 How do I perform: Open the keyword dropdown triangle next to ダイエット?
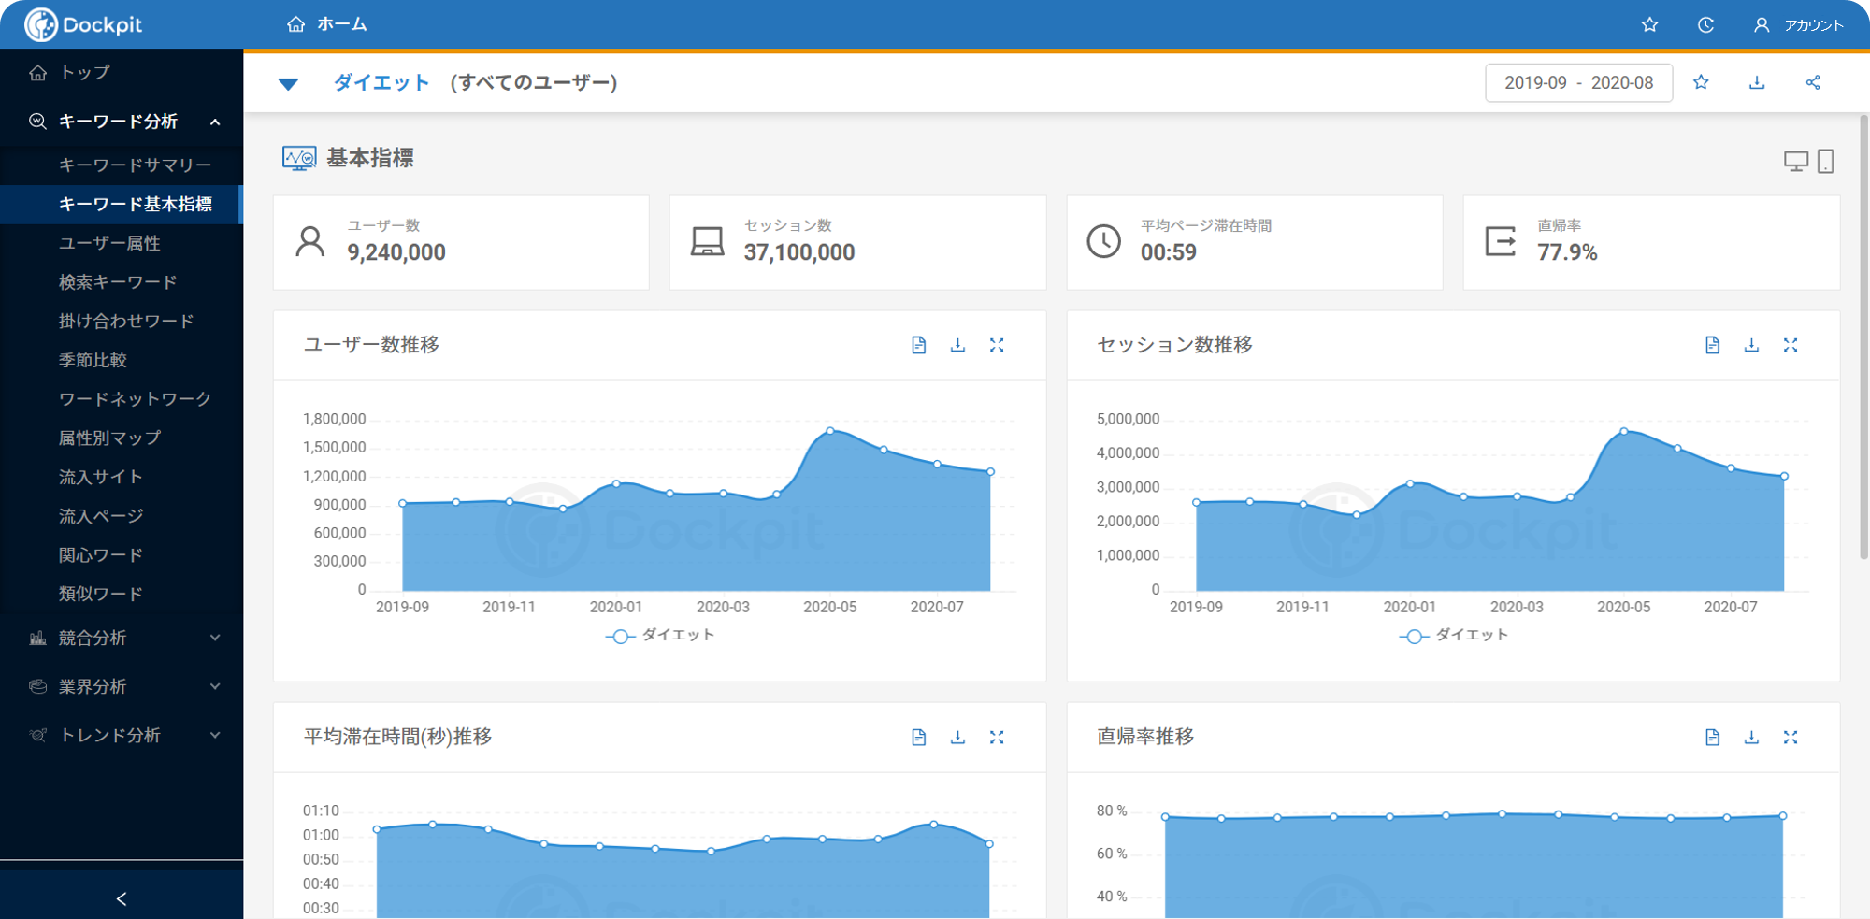tap(288, 84)
